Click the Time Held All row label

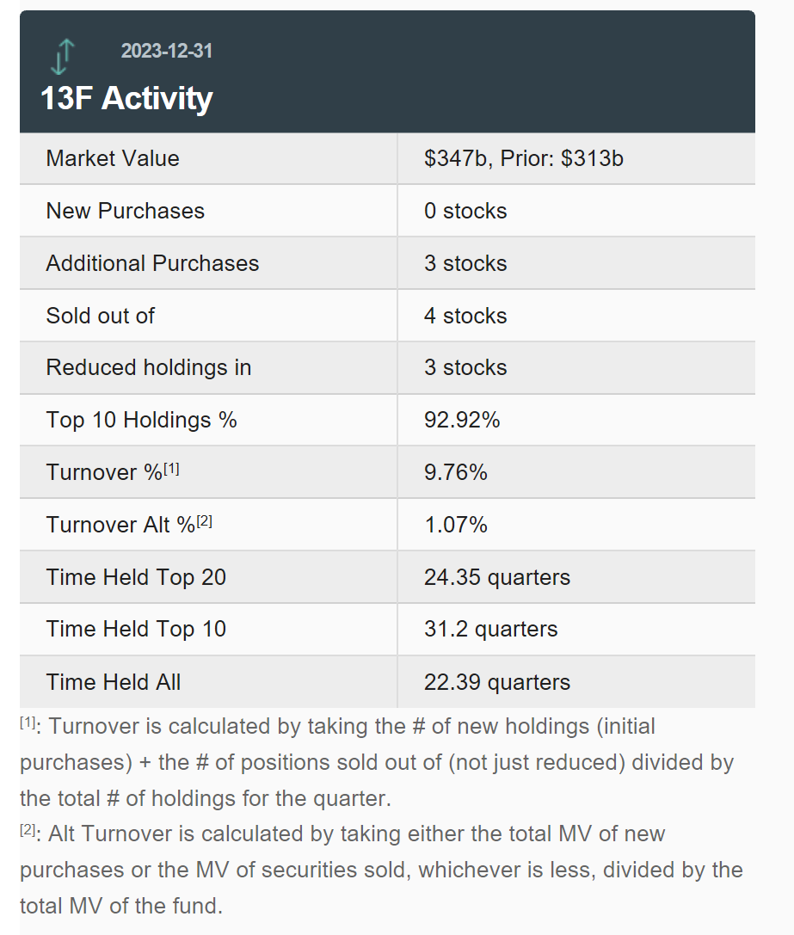114,682
